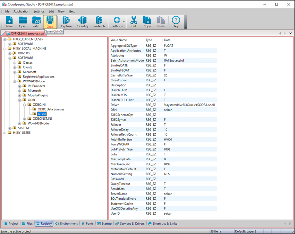Expand the ODBCINST.INI registry key
The image size is (295, 234).
24,119
